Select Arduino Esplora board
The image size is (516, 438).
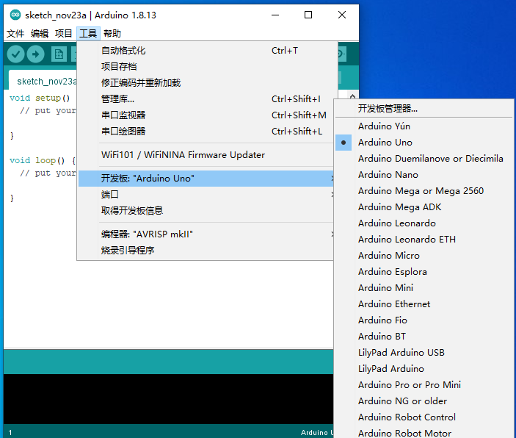(424, 272)
